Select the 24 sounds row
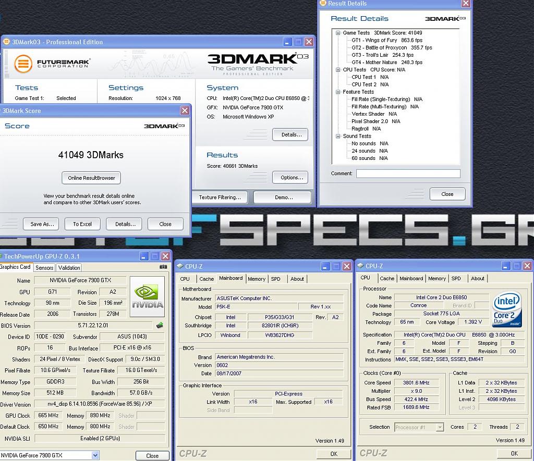This screenshot has width=534, height=461. click(370, 151)
